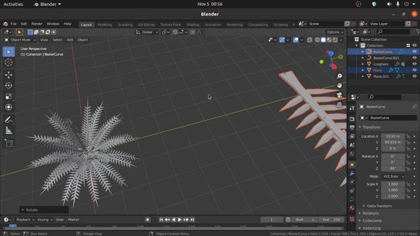Select the Move tool
This screenshot has width=420, height=236.
pos(9,75)
